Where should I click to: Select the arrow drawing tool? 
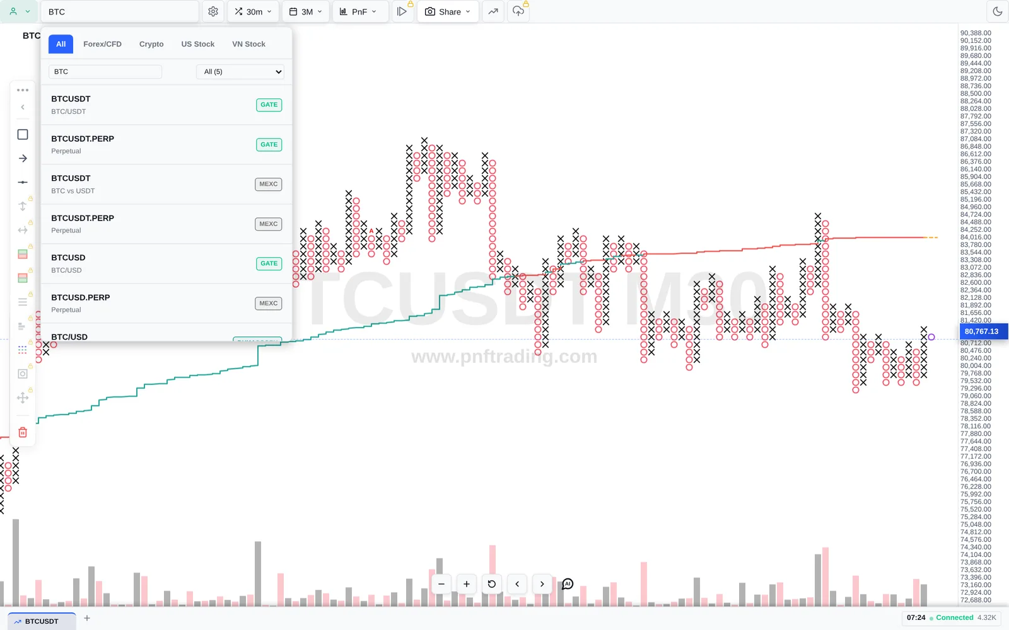tap(23, 158)
